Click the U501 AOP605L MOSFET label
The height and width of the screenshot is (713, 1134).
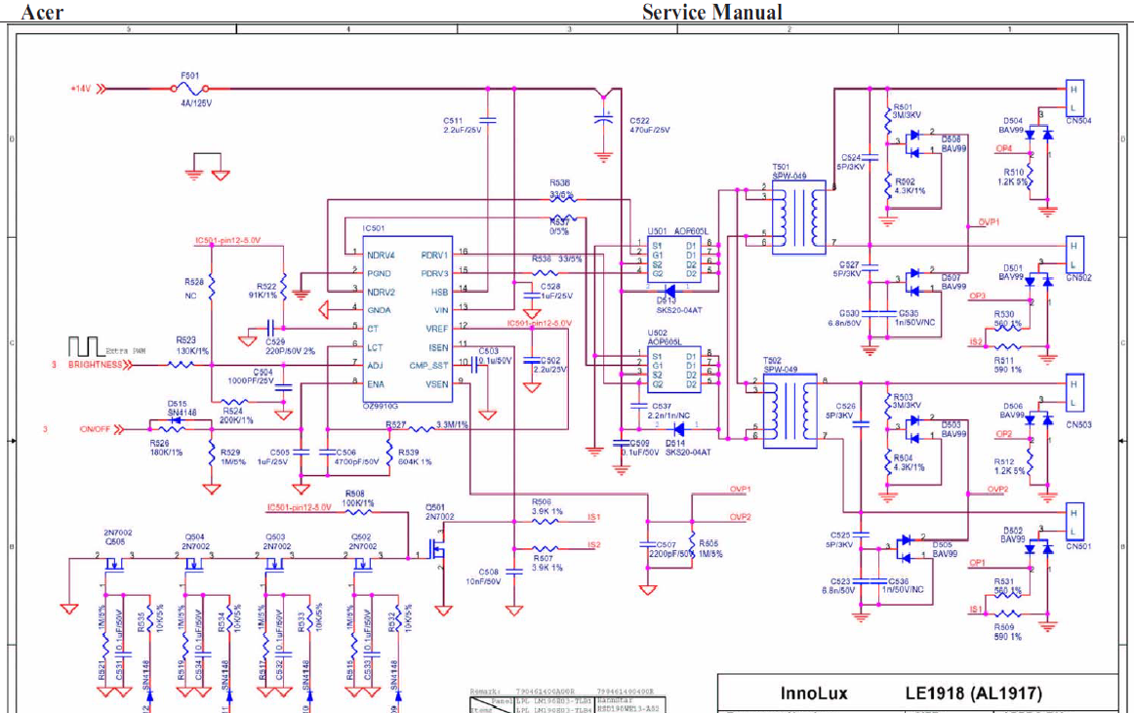(x=678, y=231)
